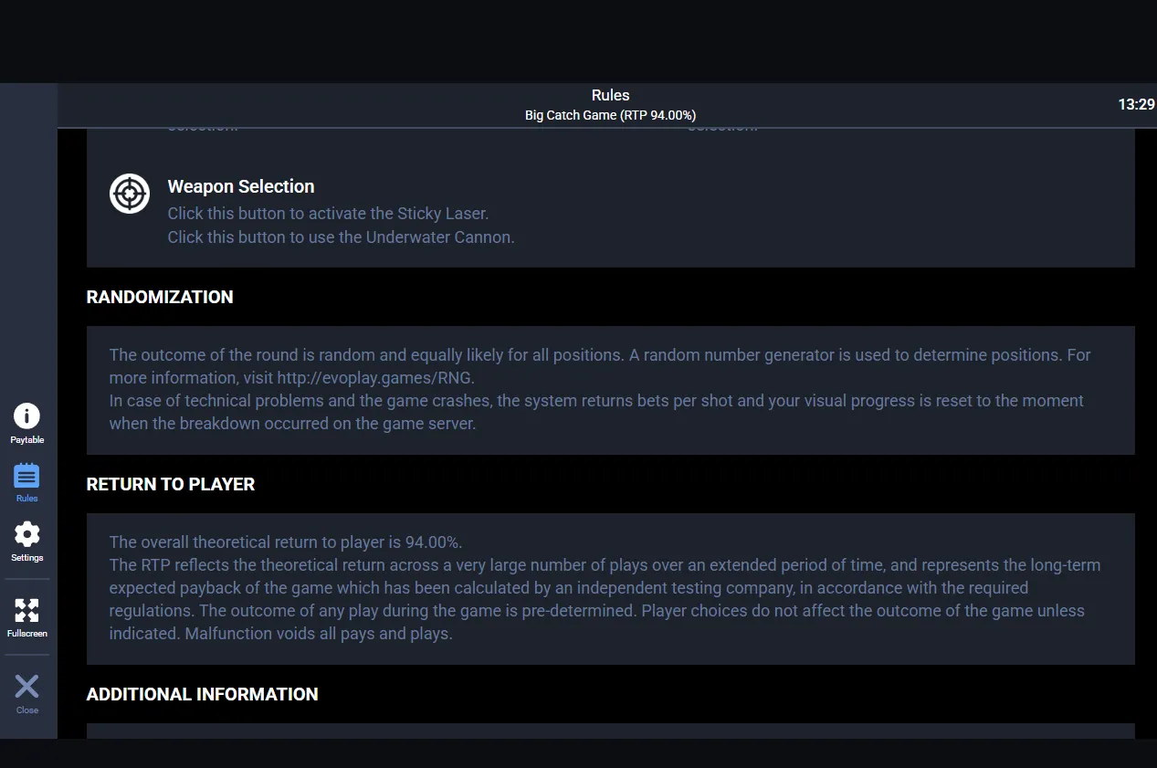
Task: Click the Rules text label in sidebar
Action: tap(26, 499)
